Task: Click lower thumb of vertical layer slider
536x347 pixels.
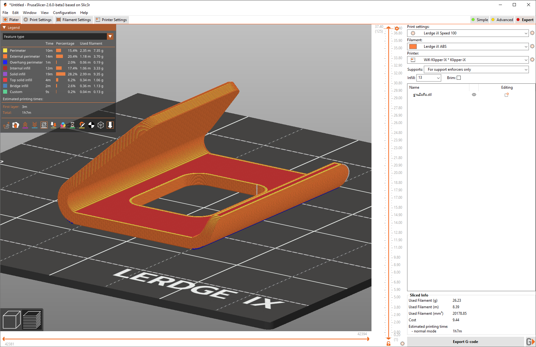Action: coord(389,339)
